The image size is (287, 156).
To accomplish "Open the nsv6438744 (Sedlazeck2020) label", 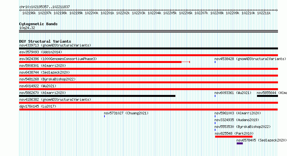I will pos(45,72).
